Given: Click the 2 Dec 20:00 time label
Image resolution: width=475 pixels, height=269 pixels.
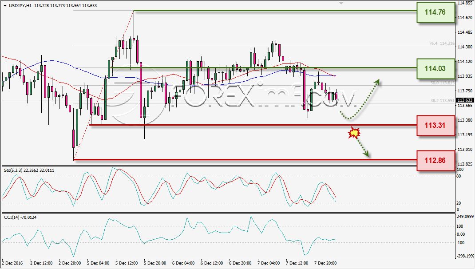Looking at the screenshot, I should click(70, 263).
